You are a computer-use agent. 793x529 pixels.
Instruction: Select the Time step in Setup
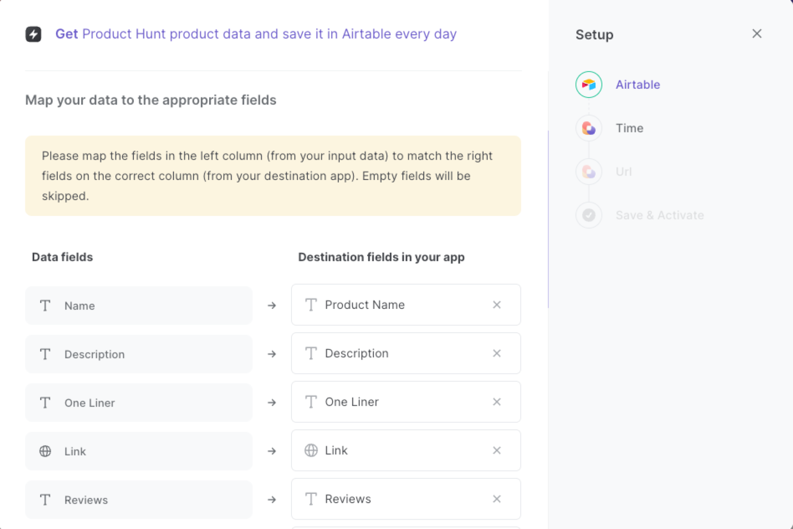click(629, 128)
